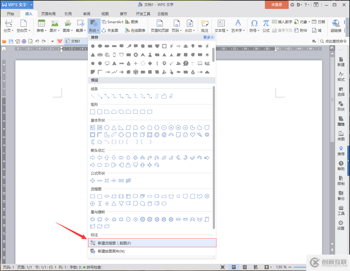Click the 130 % zoom level

coord(281,267)
